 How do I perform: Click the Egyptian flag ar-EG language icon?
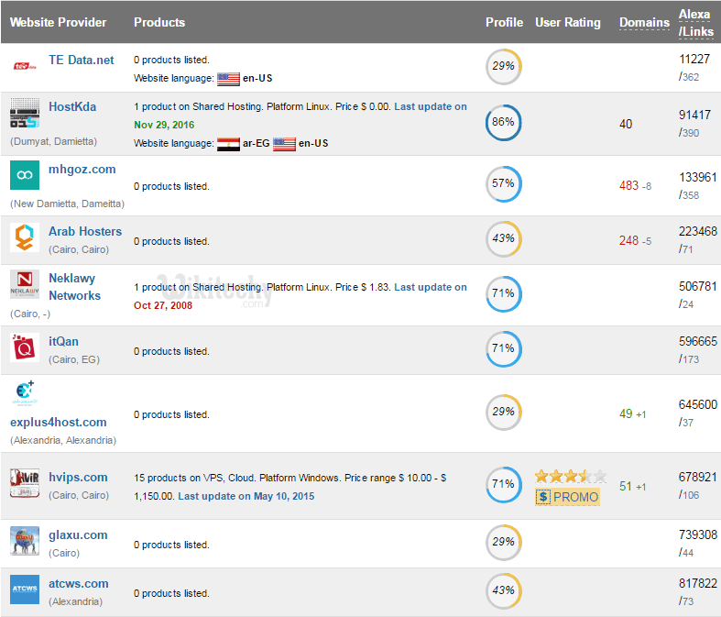228,143
